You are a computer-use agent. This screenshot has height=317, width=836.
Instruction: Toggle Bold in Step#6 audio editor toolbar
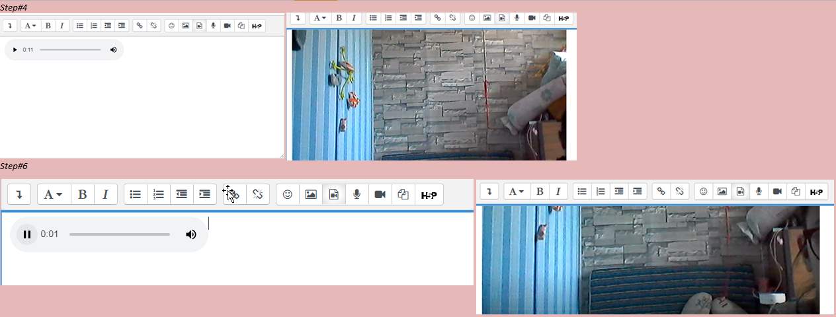(x=82, y=194)
